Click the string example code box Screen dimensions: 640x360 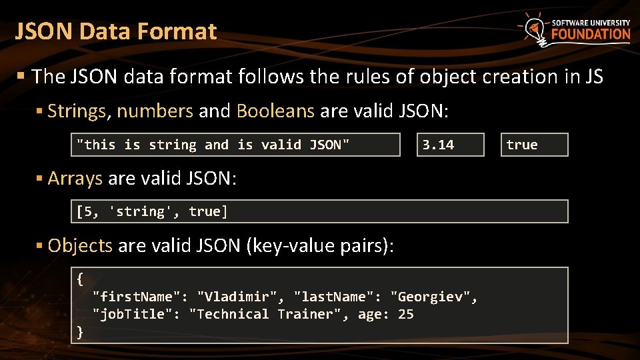pyautogui.click(x=235, y=145)
